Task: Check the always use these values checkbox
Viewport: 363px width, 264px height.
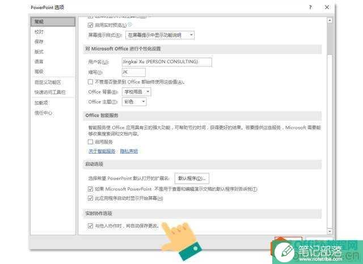Action: coord(91,82)
